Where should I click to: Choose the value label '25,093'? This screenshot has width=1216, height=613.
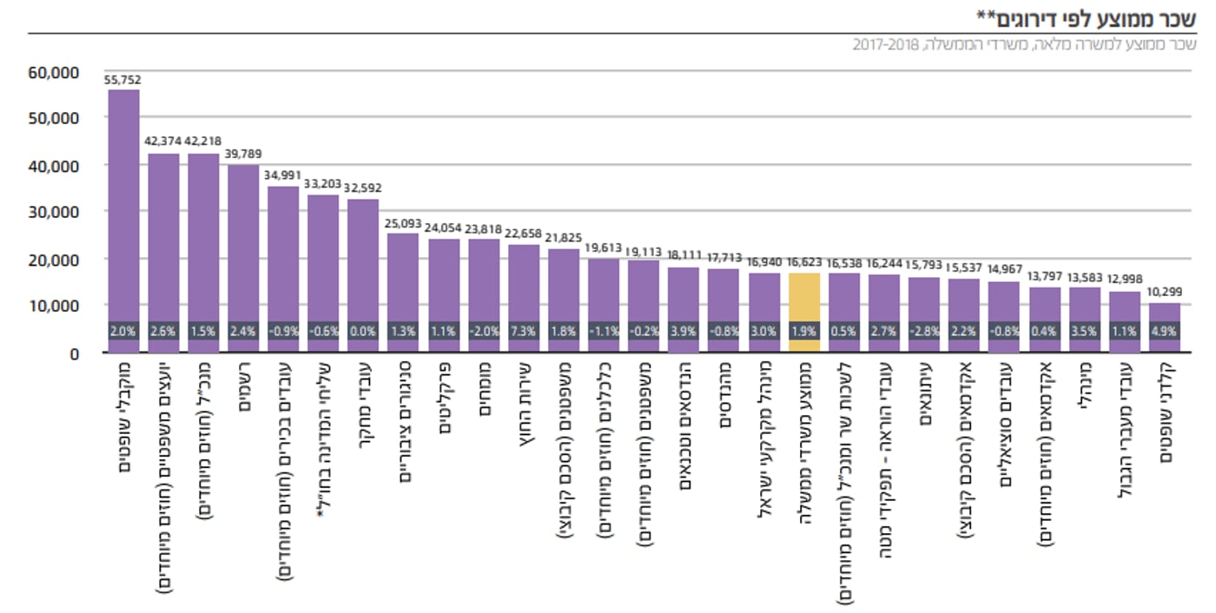pos(403,223)
